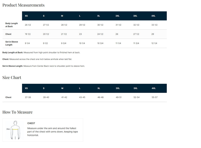Click the Set in Sleeve Length definition note
This screenshot has width=201, height=148.
click(43, 66)
